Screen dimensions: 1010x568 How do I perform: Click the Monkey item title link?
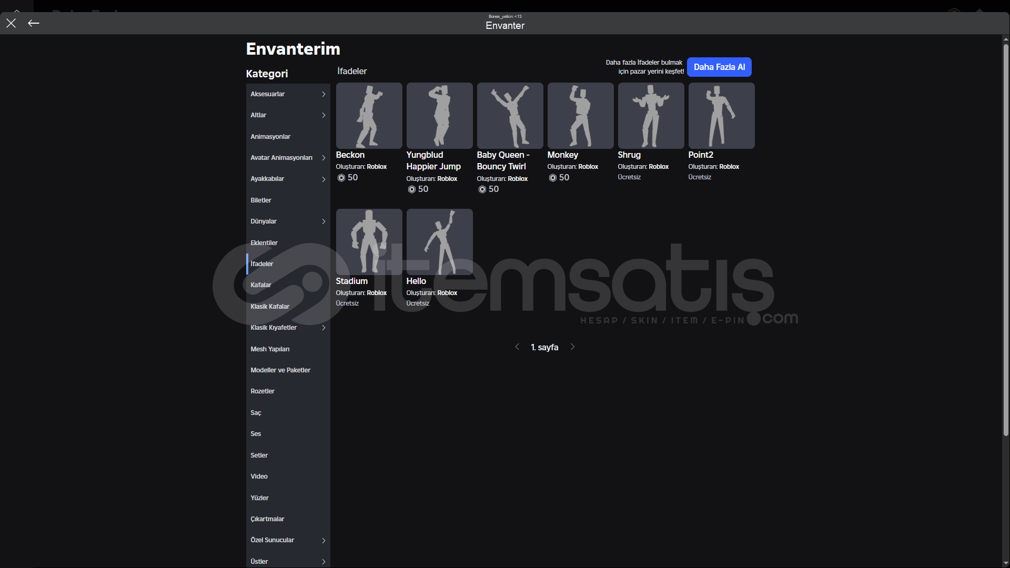point(563,155)
